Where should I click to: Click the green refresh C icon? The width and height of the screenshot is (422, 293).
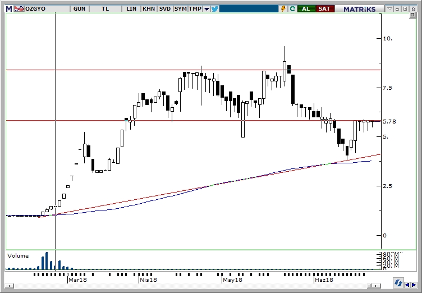(x=292, y=9)
